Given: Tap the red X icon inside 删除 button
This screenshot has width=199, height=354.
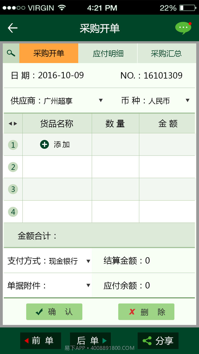Looking at the screenshot, I should point(132,312).
